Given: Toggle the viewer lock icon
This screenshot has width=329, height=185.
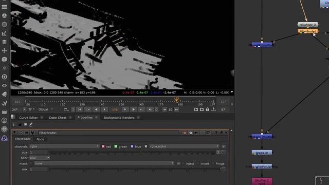Looking at the screenshot, I should pyautogui.click(x=207, y=109).
